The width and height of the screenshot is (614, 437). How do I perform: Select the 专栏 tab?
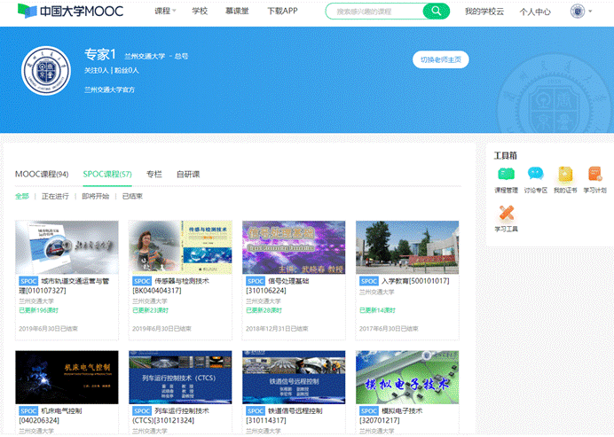pyautogui.click(x=153, y=174)
